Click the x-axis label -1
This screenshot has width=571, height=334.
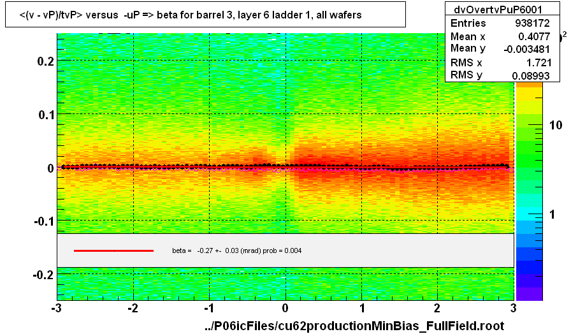(x=208, y=309)
